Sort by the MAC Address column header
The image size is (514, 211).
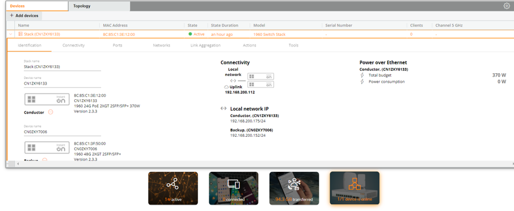115,25
